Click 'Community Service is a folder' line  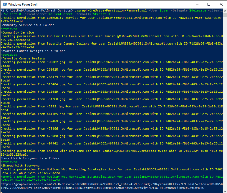tap(27, 25)
